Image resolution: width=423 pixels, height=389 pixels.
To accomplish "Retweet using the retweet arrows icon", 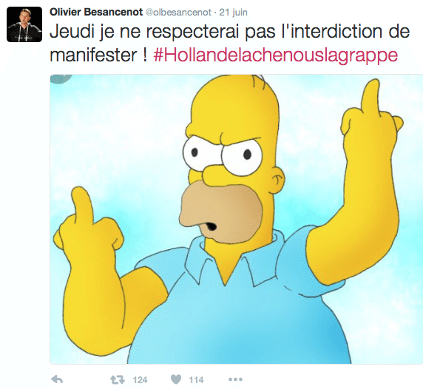I will [118, 379].
